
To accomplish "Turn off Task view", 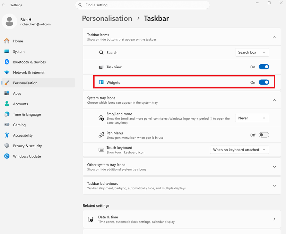I will [264, 67].
